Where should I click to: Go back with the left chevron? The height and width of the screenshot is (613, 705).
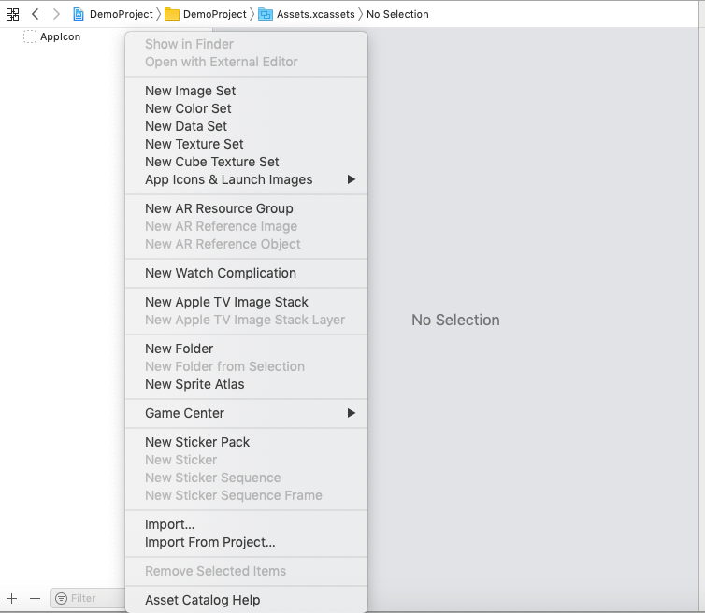tap(36, 14)
